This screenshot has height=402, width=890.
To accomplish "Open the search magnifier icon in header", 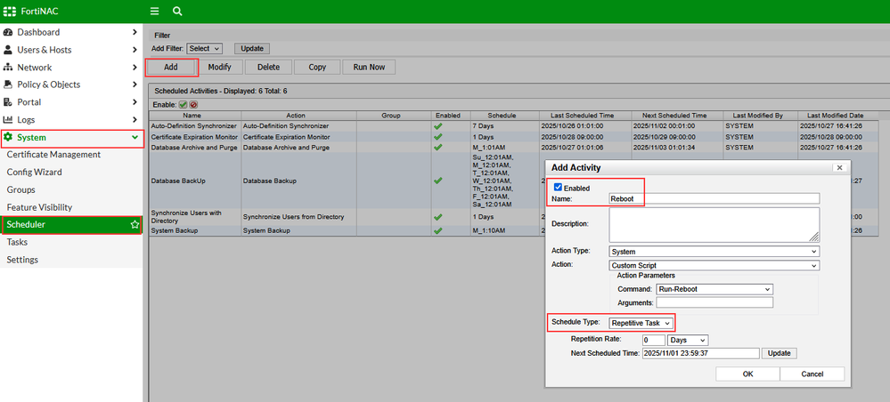I will [177, 12].
